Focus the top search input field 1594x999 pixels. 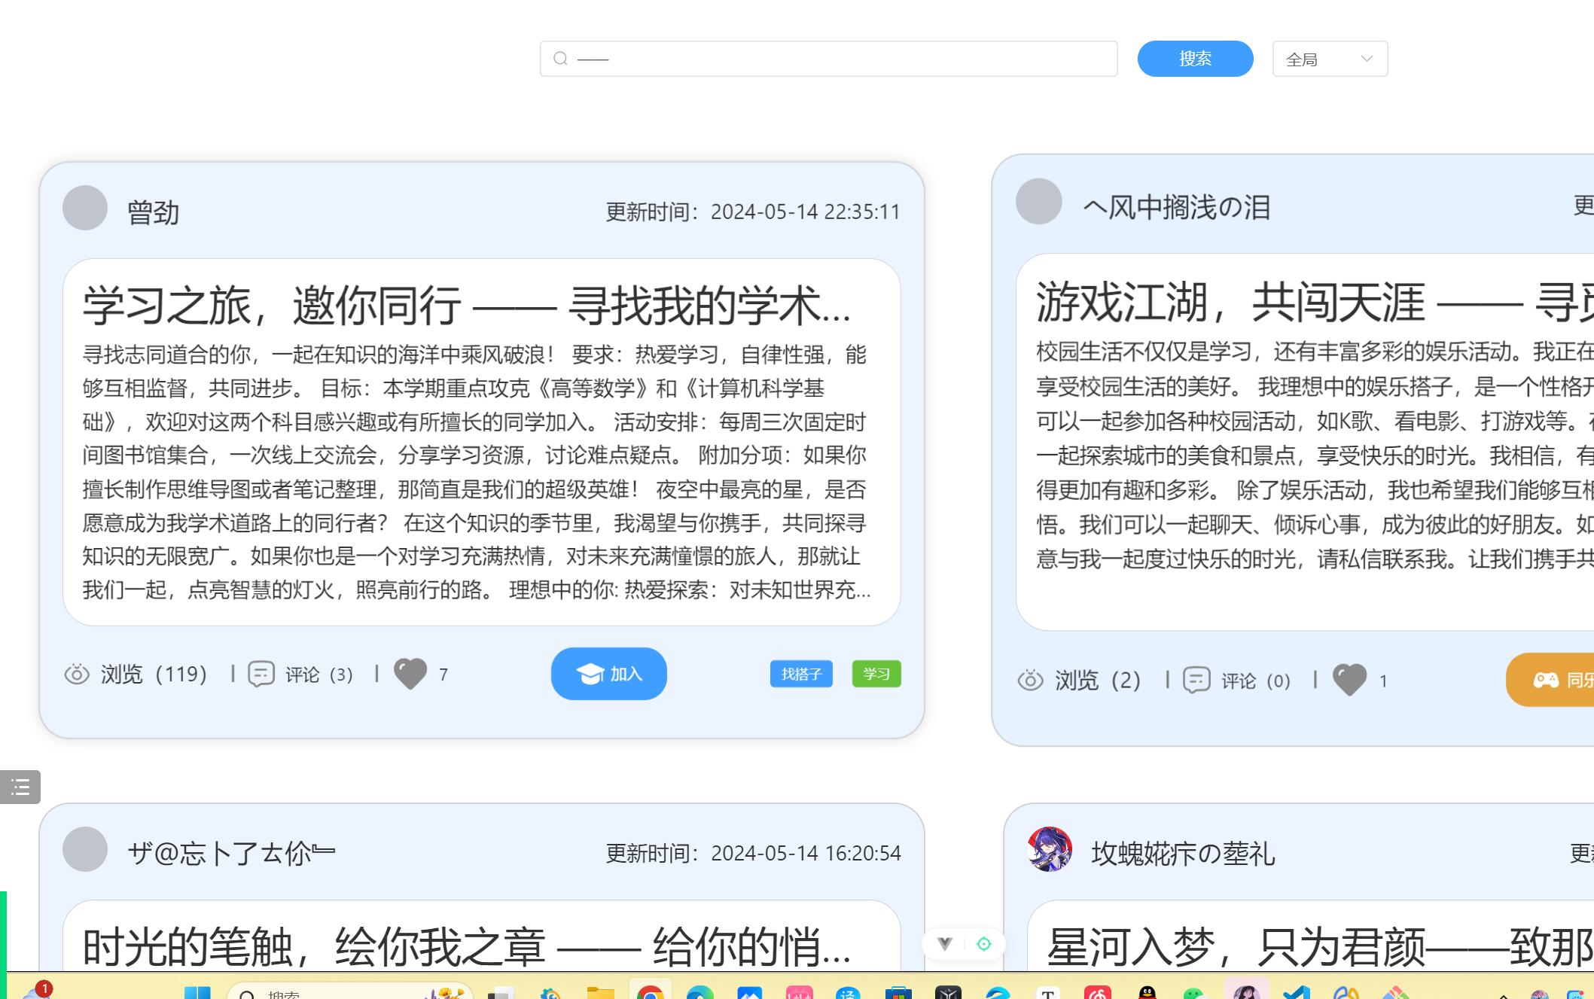(x=843, y=59)
